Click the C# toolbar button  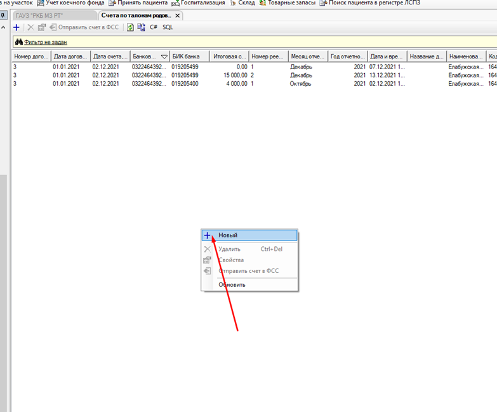pyautogui.click(x=154, y=27)
